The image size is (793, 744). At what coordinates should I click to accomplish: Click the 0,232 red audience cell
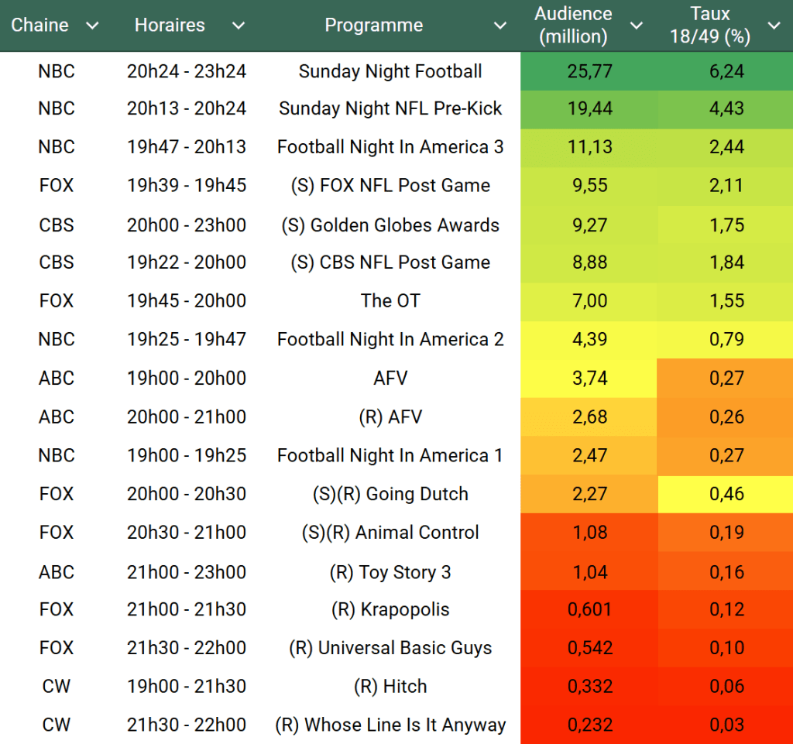(589, 725)
